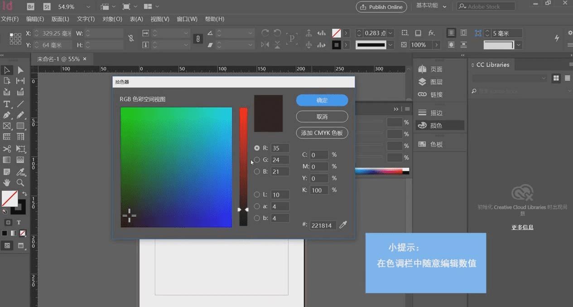Open Adobe Bridge via the Br icon
This screenshot has height=307, width=573.
[30, 7]
